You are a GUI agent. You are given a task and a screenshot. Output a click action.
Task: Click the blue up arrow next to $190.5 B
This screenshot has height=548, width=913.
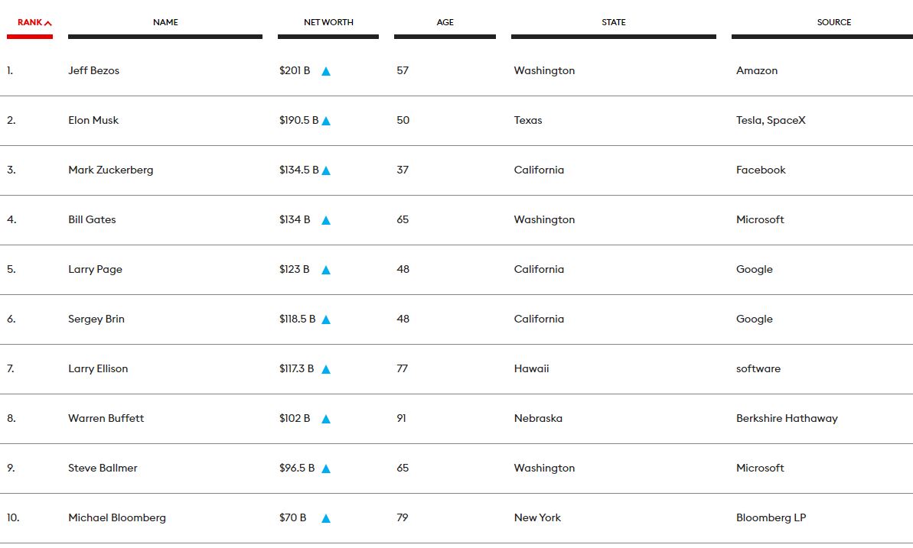point(326,121)
